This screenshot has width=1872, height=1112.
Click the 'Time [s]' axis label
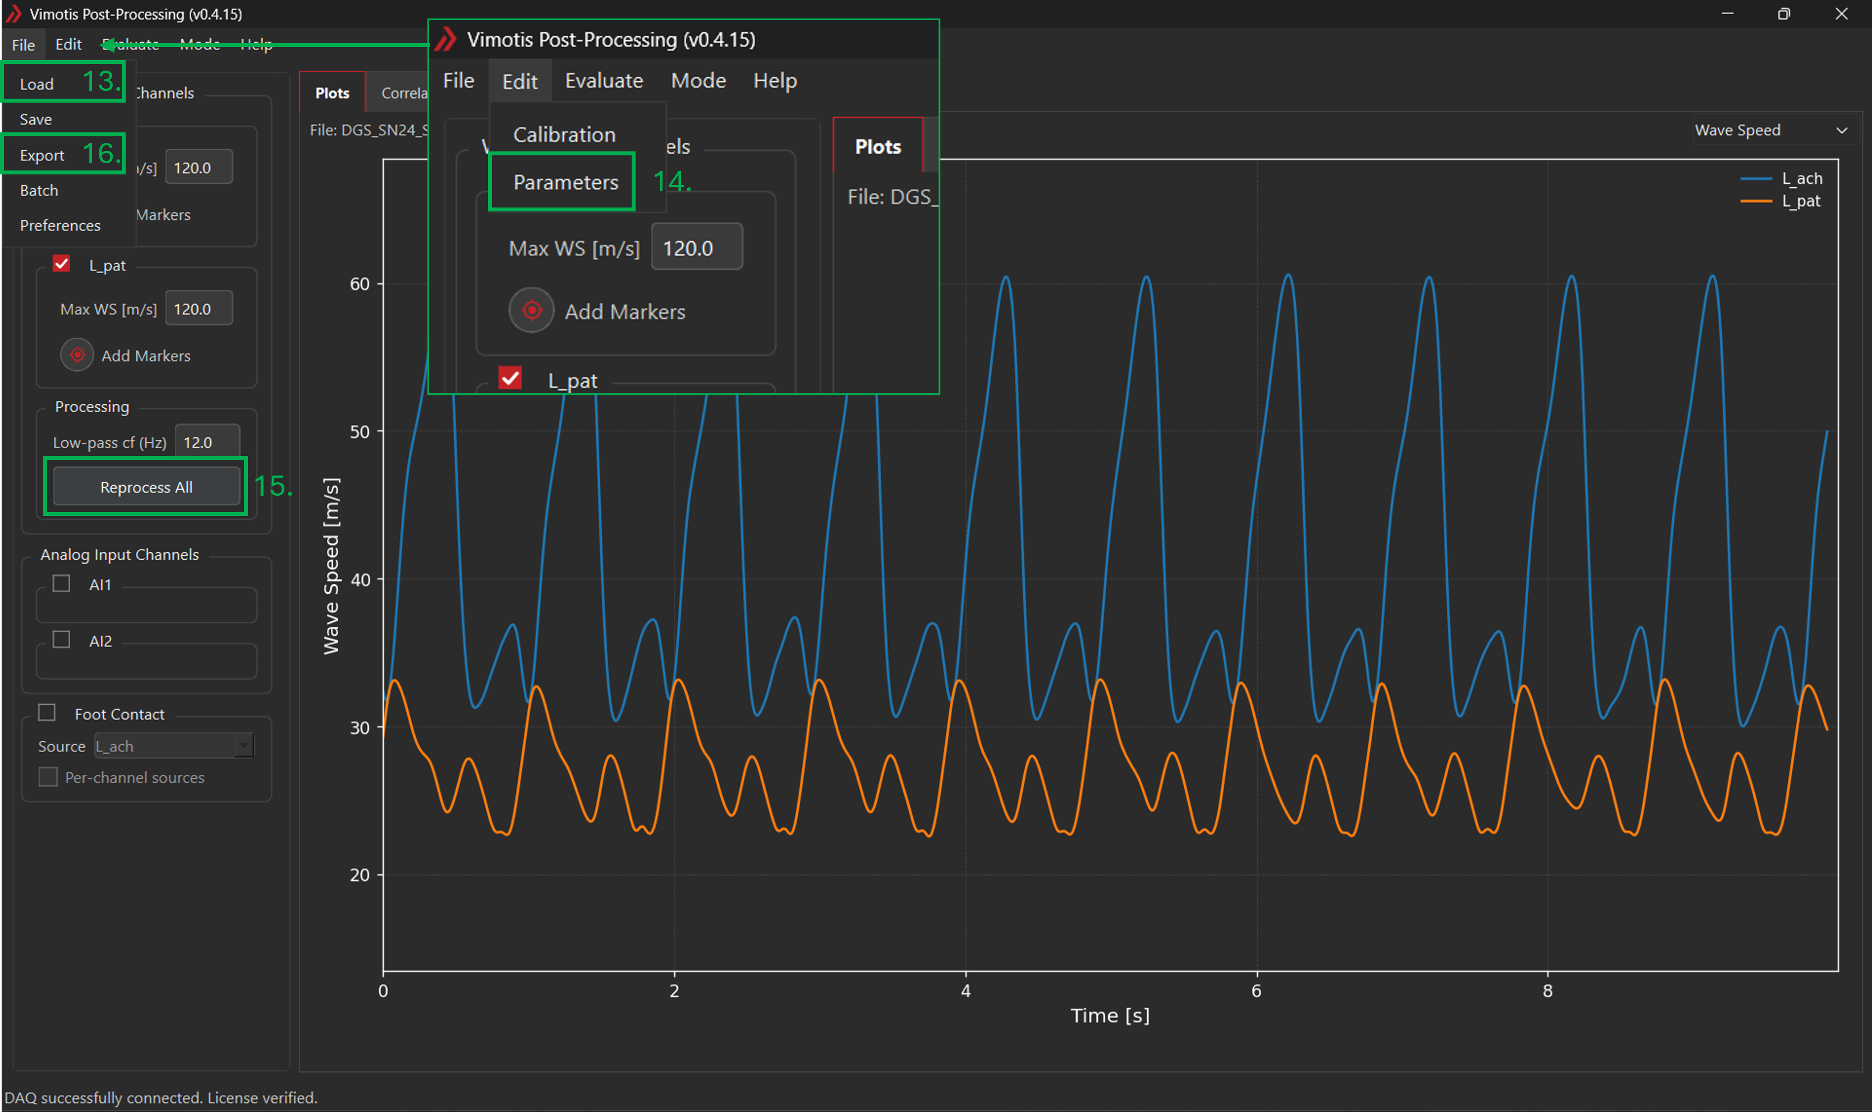click(1109, 1016)
